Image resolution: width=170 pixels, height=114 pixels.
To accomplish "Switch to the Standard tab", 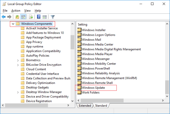I will click(101, 106).
